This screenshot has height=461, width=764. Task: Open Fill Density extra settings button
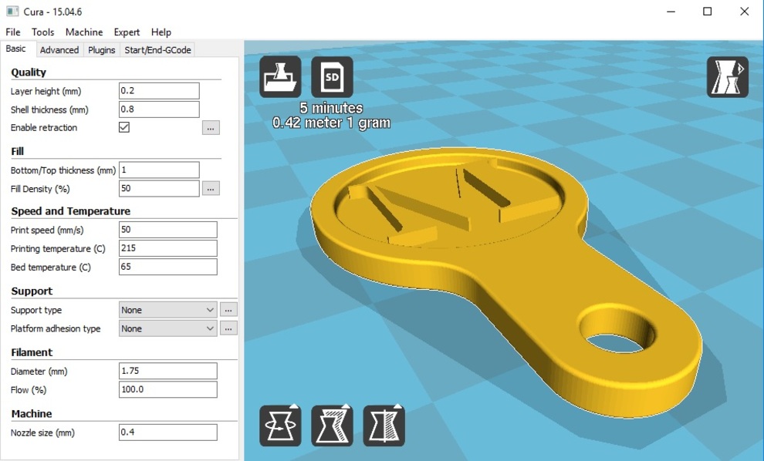tap(211, 189)
